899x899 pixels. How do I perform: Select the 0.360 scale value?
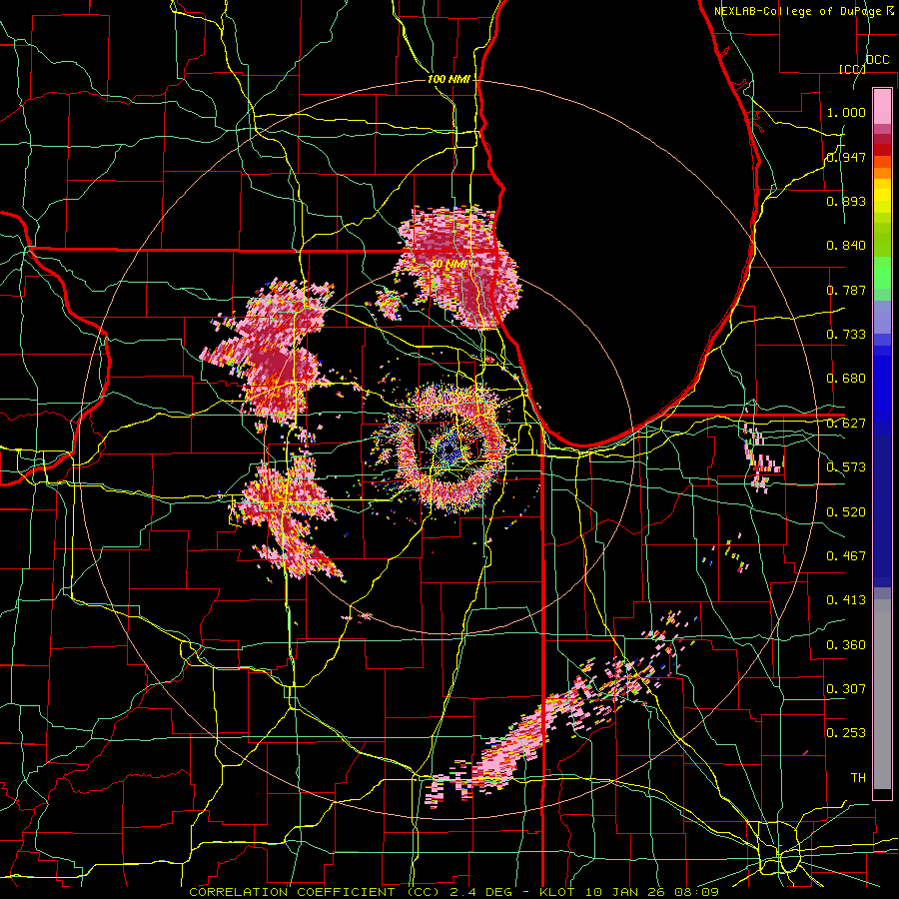coord(846,645)
